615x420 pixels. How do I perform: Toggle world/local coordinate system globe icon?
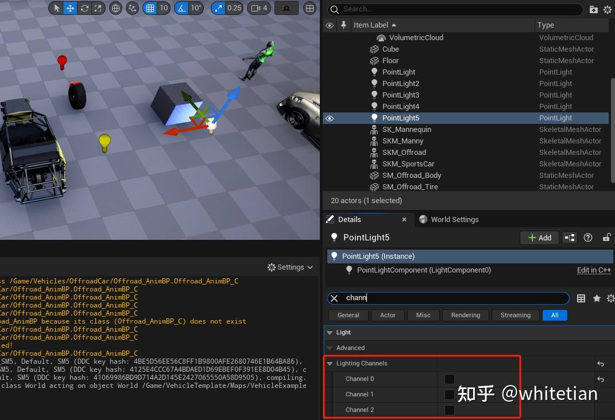click(x=115, y=8)
